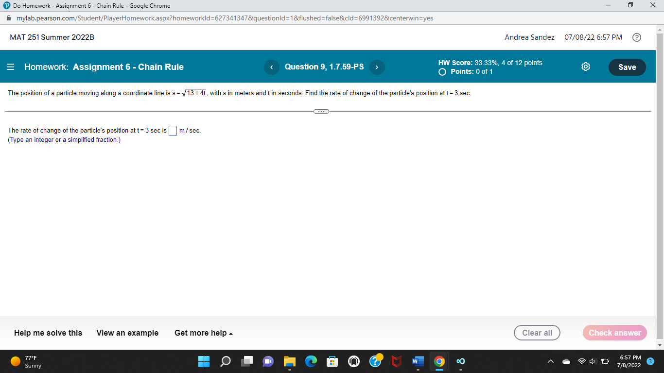Click the OneDrive cloud icon in the tray
The width and height of the screenshot is (664, 373).
click(565, 361)
